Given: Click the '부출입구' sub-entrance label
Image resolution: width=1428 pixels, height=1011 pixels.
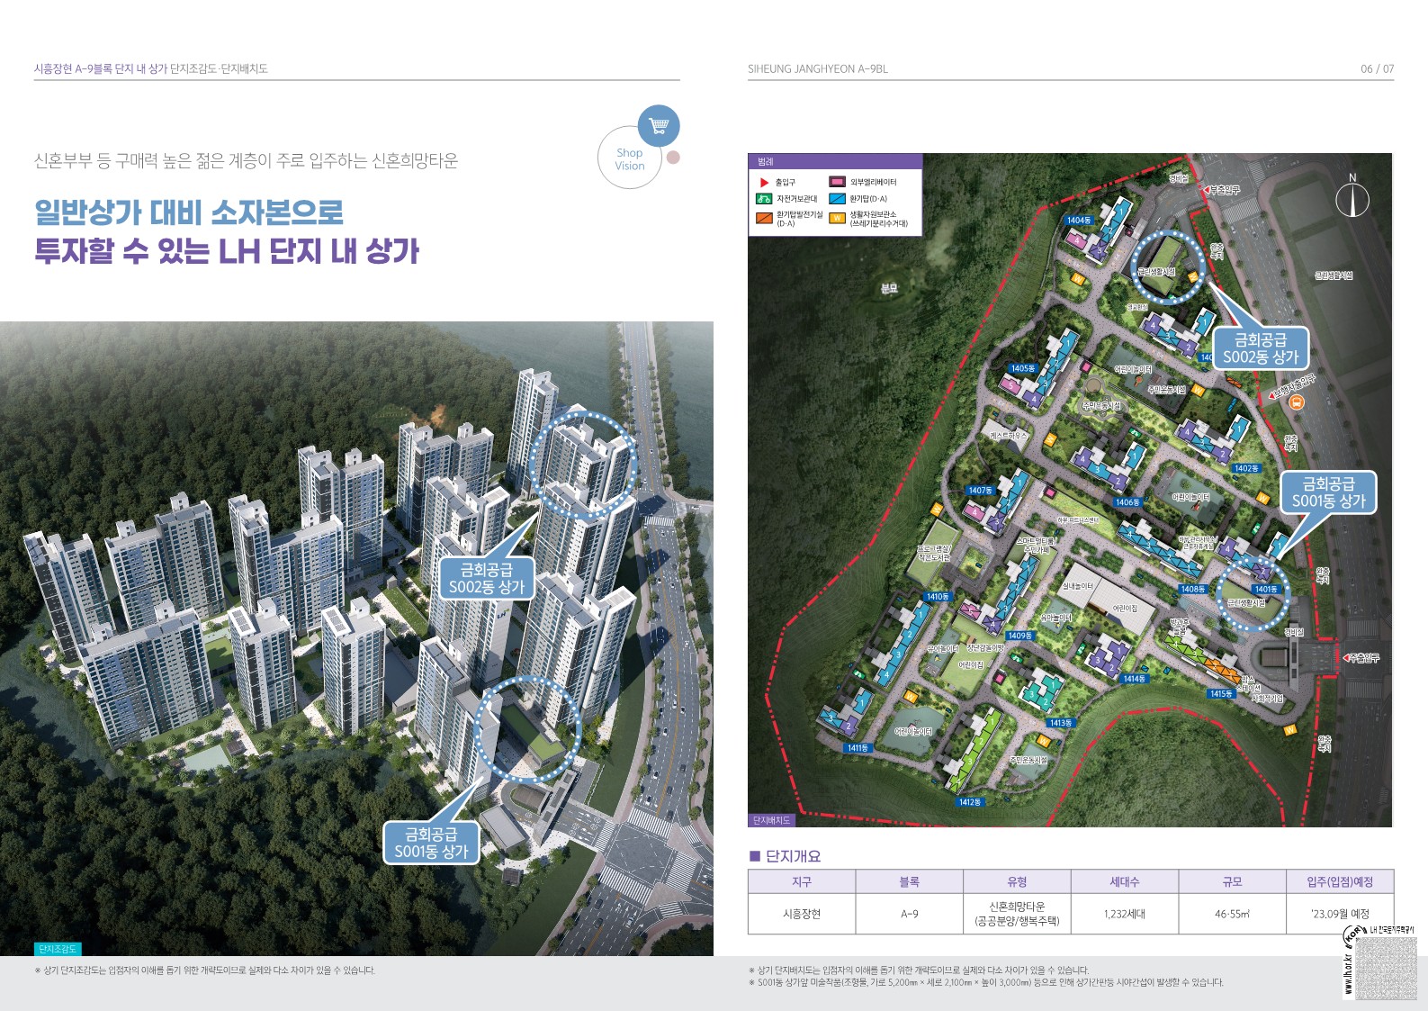Looking at the screenshot, I should (1225, 190).
